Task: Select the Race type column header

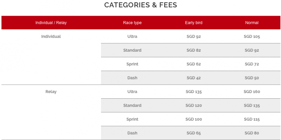Action: [x=132, y=23]
